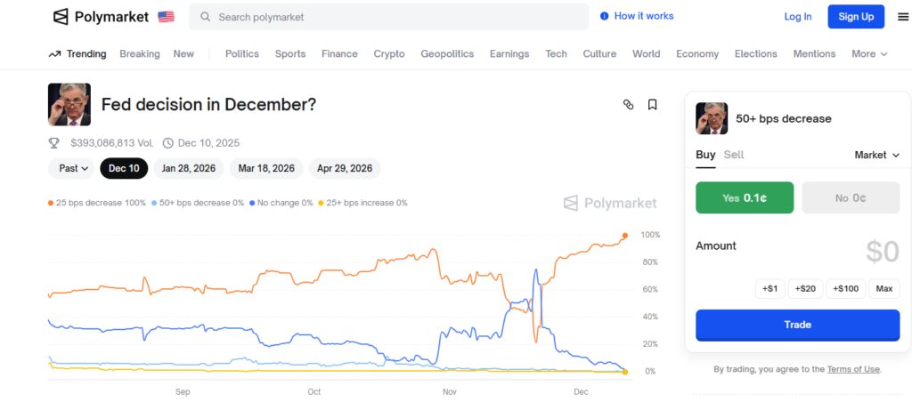912x402 pixels.
Task: Select the No 0¢ outcome
Action: 851,198
